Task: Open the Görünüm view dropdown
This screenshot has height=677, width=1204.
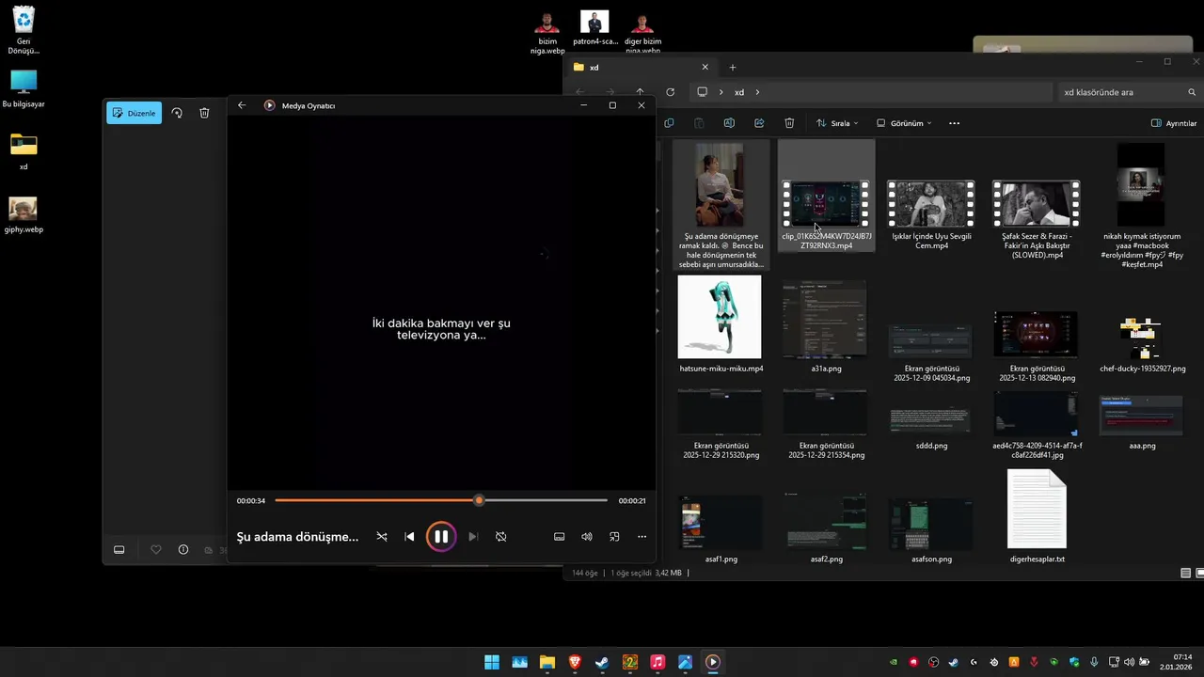Action: (x=904, y=123)
